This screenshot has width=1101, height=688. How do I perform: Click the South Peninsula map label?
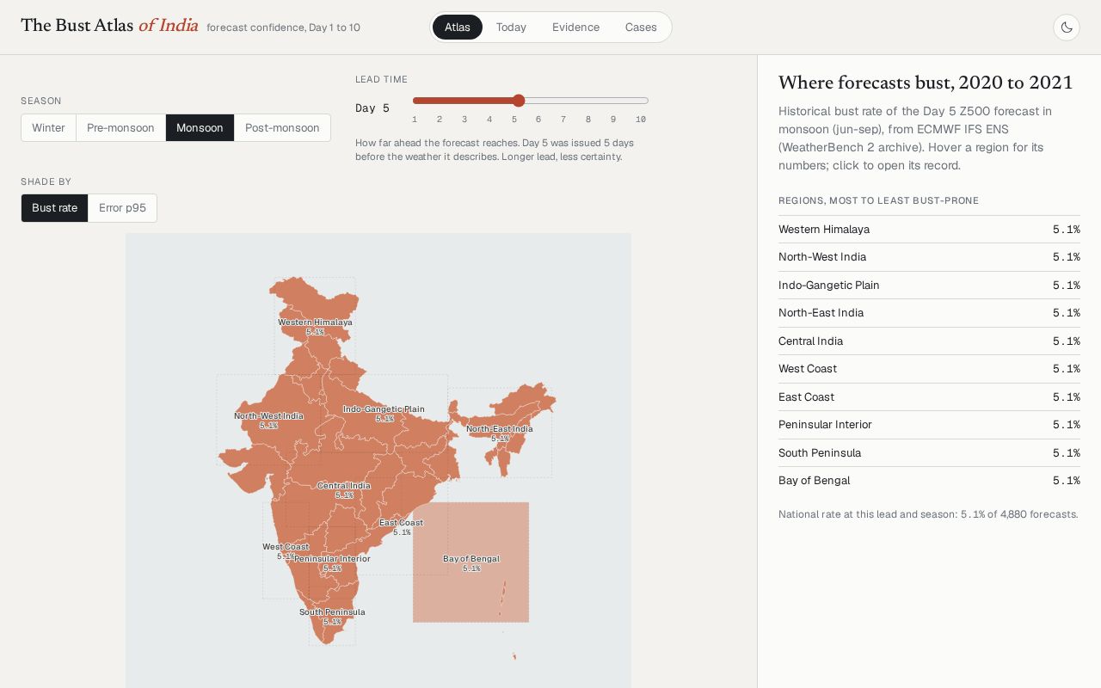click(x=332, y=612)
